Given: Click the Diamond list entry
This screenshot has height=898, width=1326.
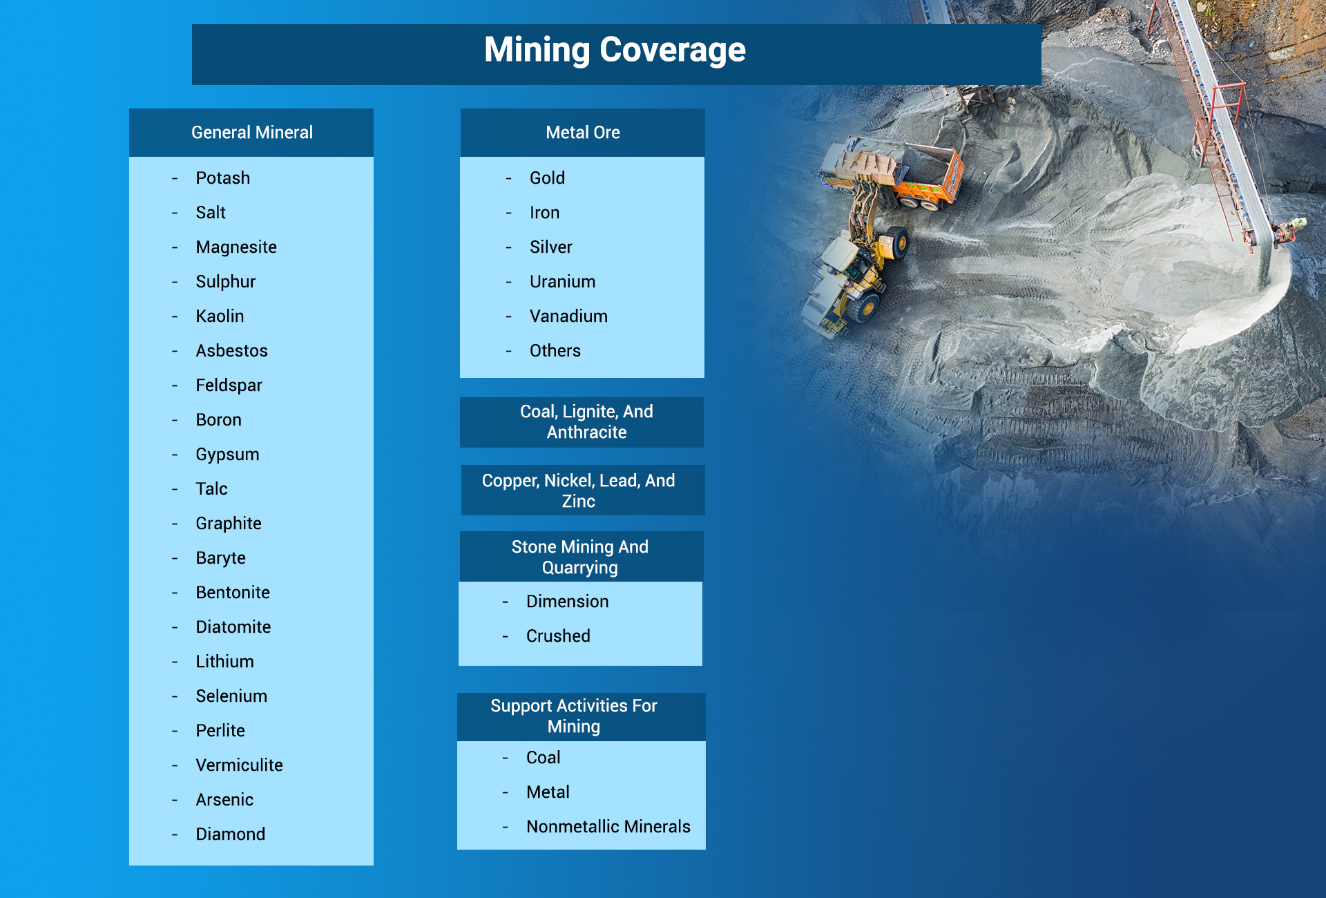Looking at the screenshot, I should tap(231, 834).
